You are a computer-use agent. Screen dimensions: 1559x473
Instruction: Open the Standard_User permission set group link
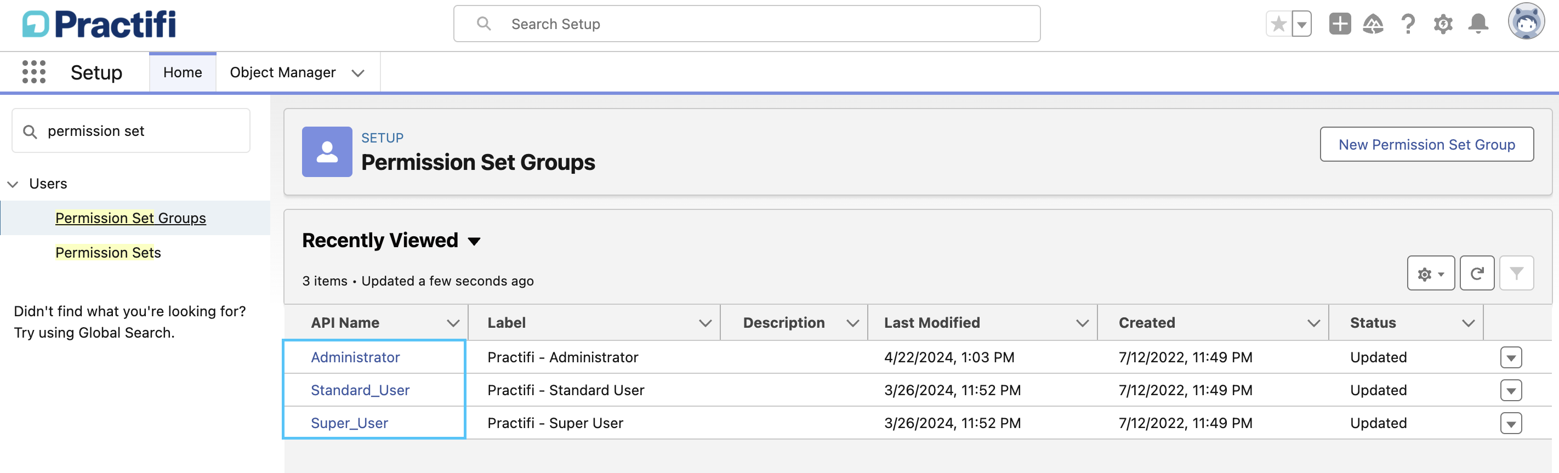point(360,390)
